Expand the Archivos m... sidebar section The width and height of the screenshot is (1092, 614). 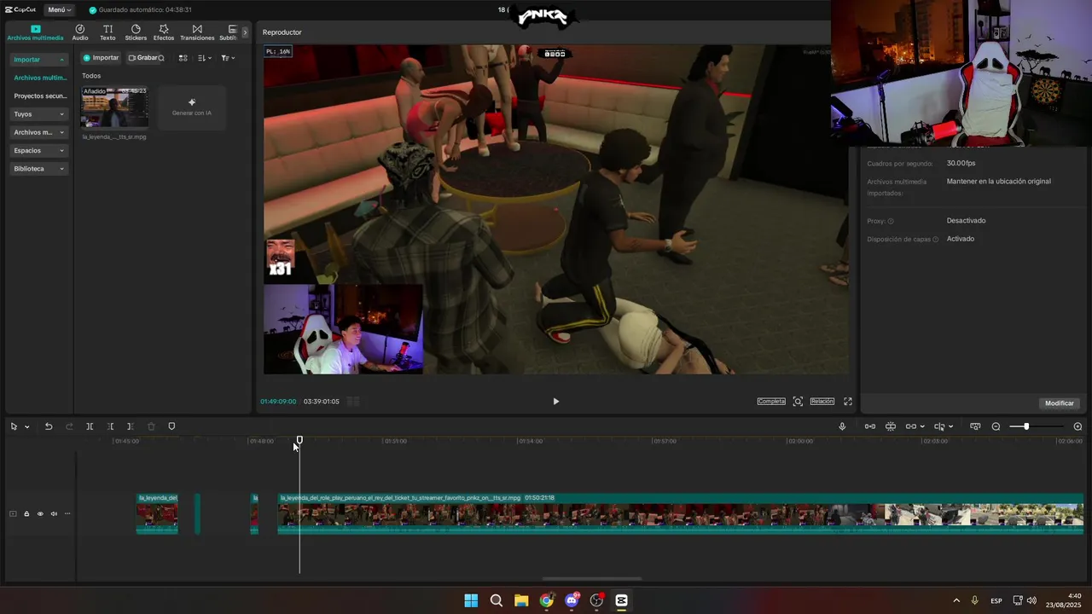39,132
